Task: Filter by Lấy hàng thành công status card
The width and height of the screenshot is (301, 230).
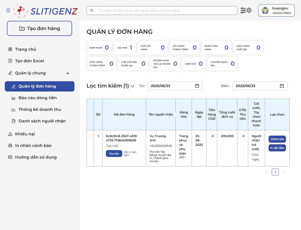Action: 185,47
